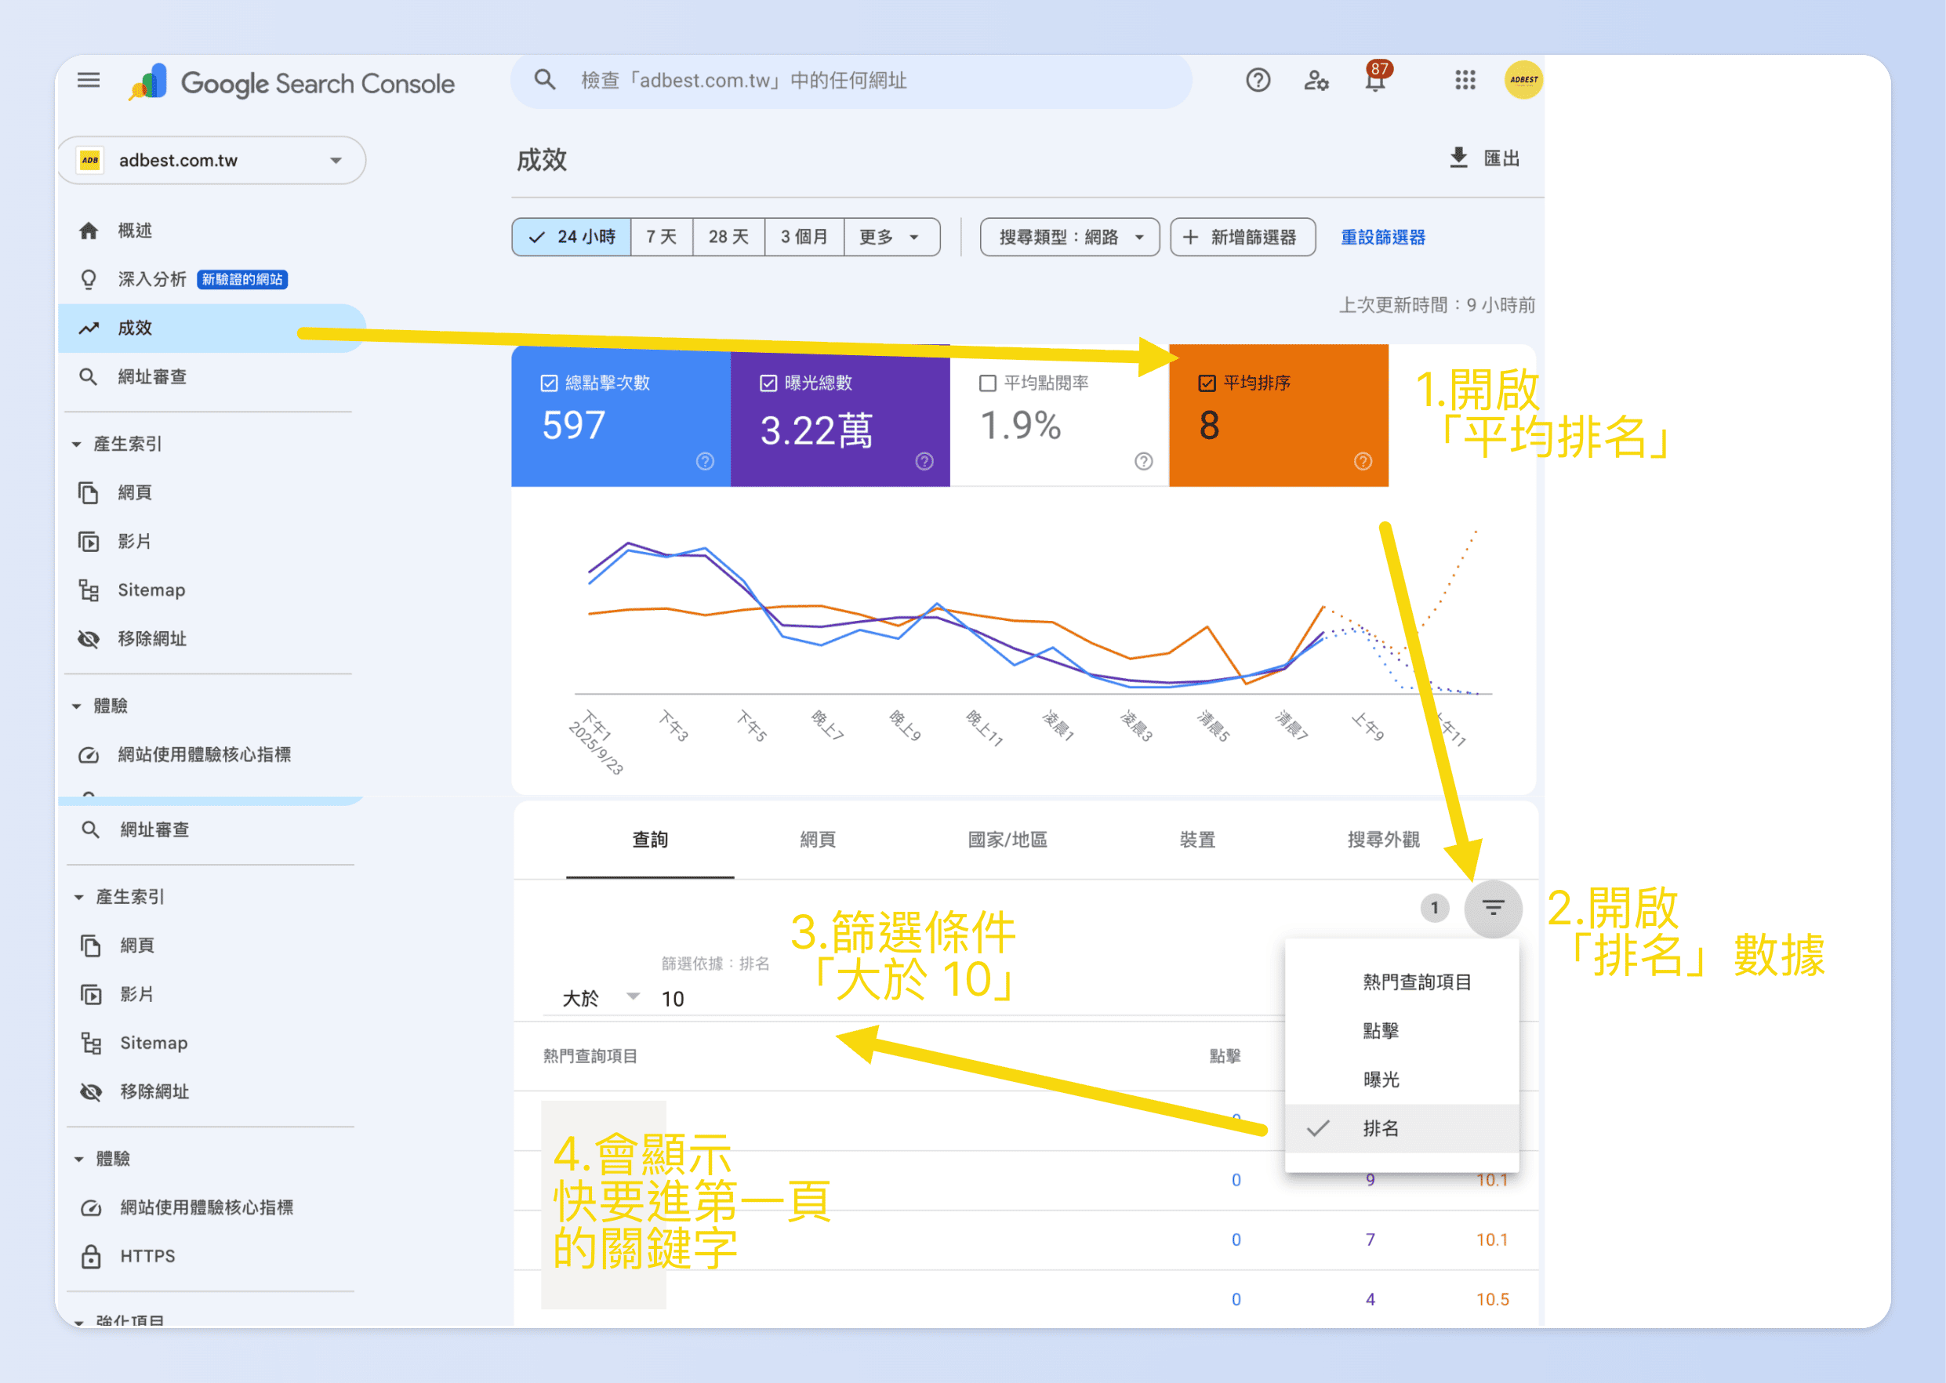Enable the 平均點閱率 metric checkbox
This screenshot has width=1946, height=1383.
click(986, 383)
